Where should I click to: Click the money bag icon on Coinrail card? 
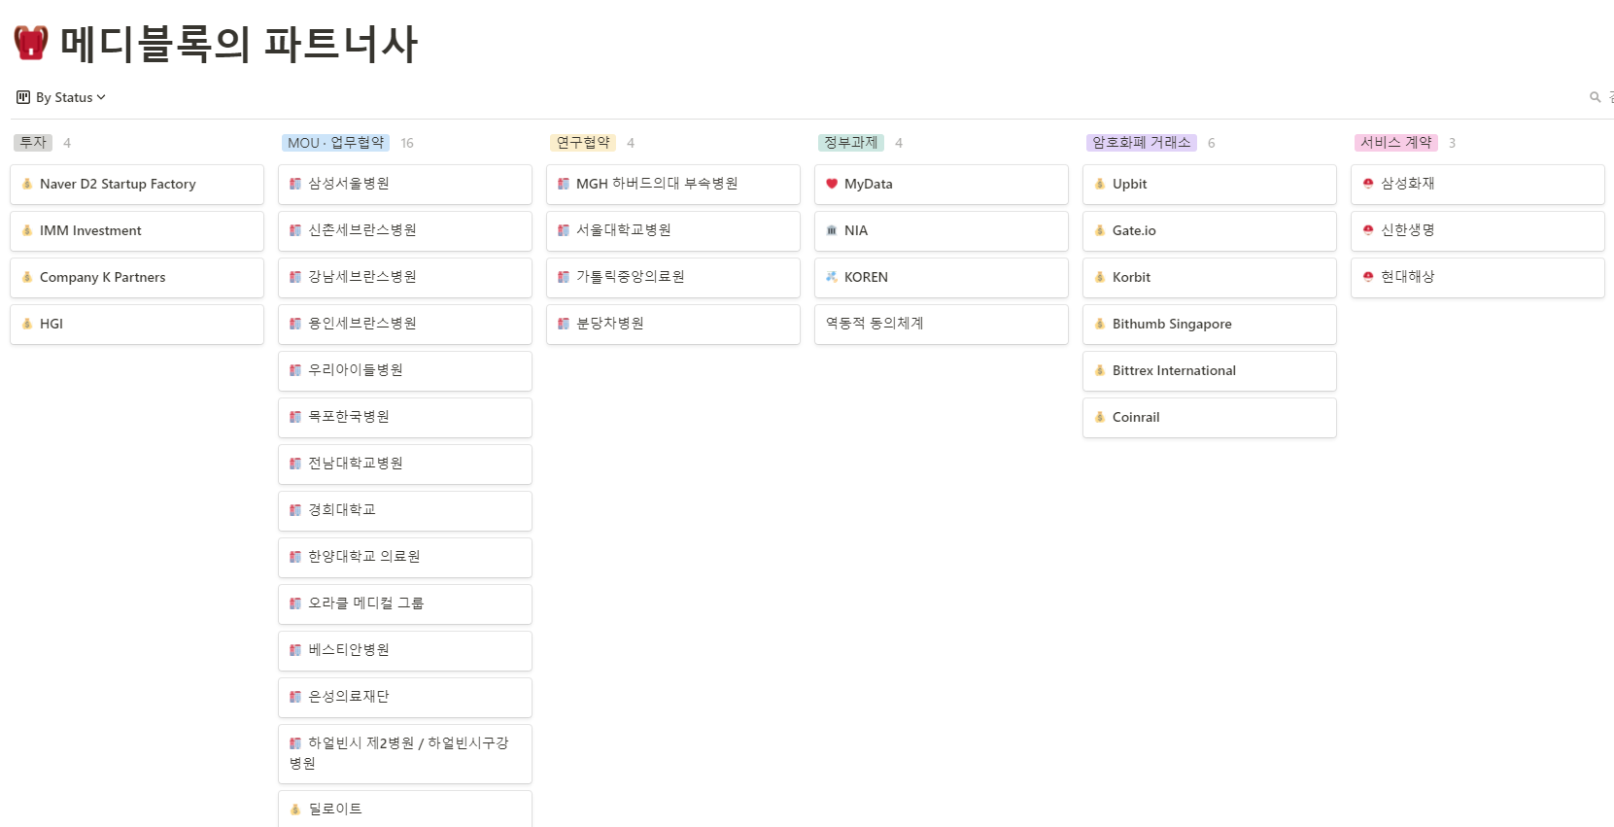(1100, 417)
